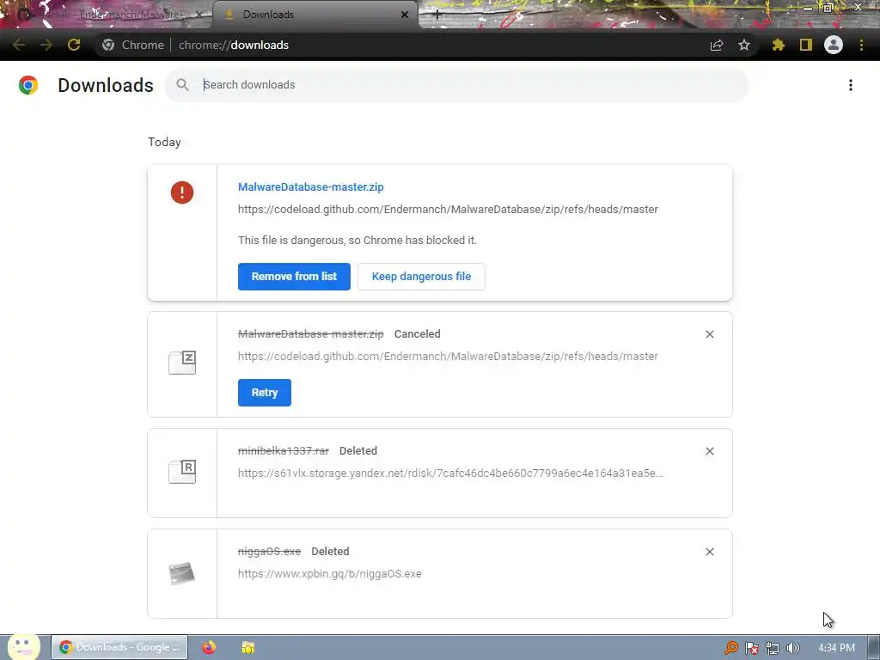Toggle the side panel icon
This screenshot has height=660, width=880.
point(806,45)
